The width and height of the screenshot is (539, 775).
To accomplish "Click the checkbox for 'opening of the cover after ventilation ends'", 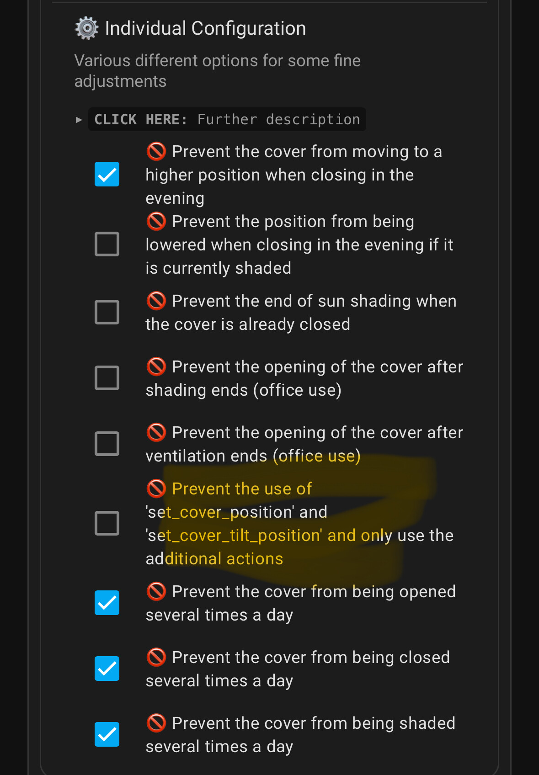I will (107, 443).
